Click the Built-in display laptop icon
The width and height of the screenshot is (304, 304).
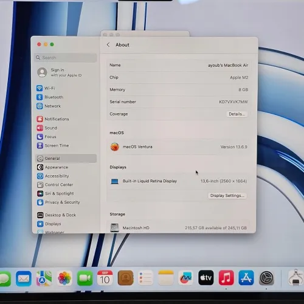(114, 181)
